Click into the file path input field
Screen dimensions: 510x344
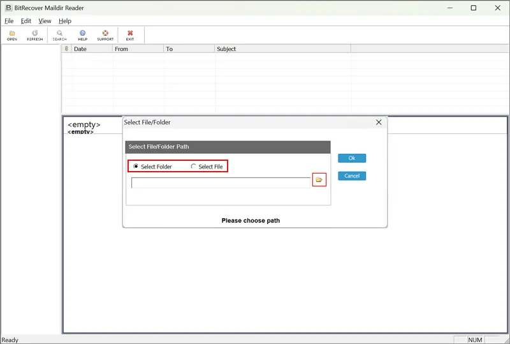pyautogui.click(x=221, y=183)
